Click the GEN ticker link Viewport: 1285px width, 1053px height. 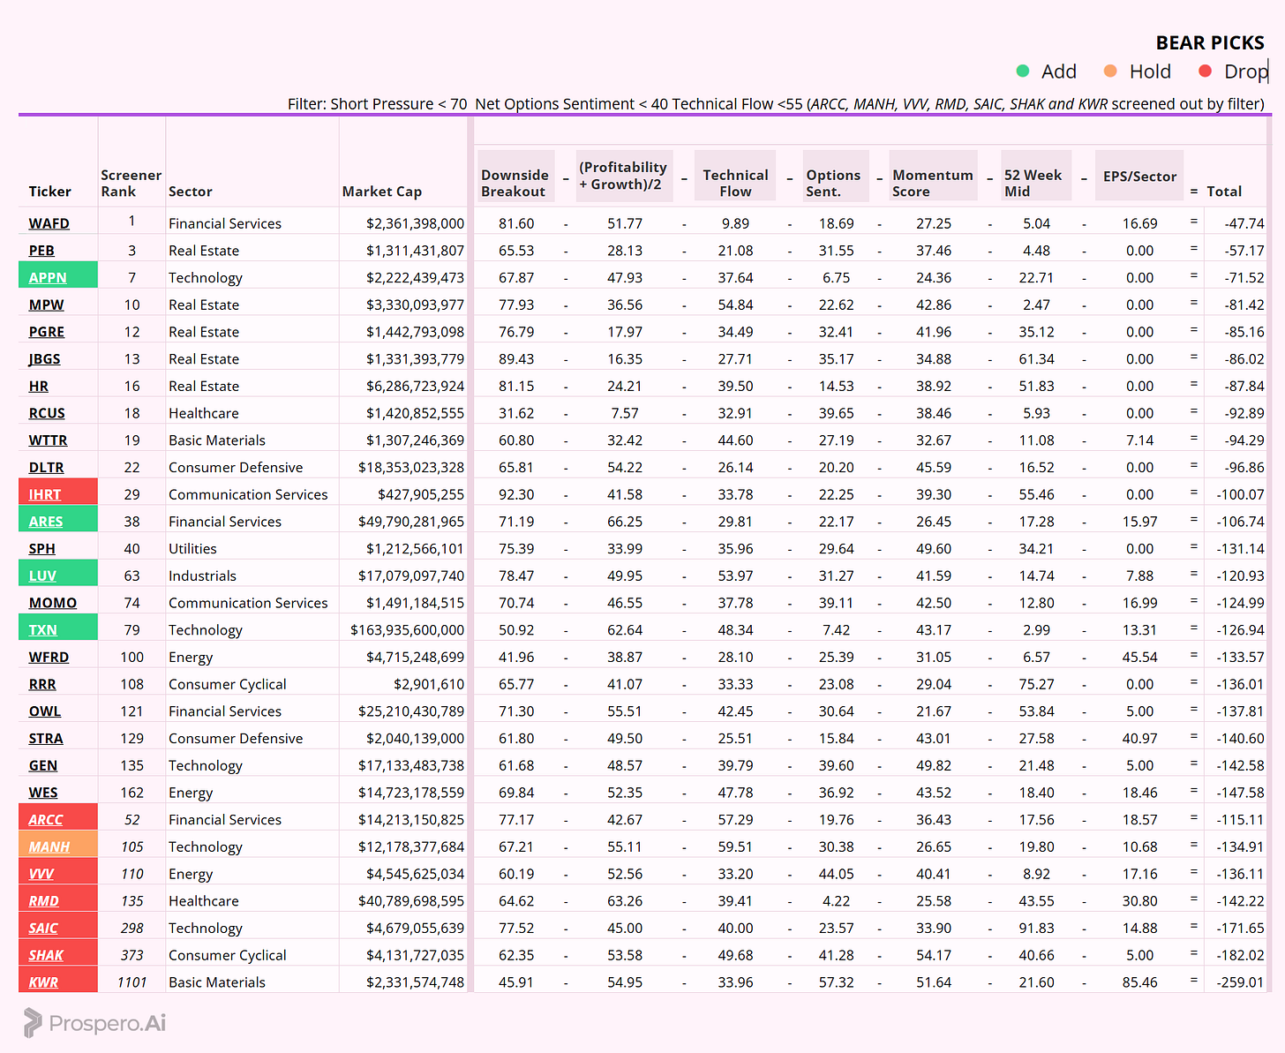click(43, 765)
